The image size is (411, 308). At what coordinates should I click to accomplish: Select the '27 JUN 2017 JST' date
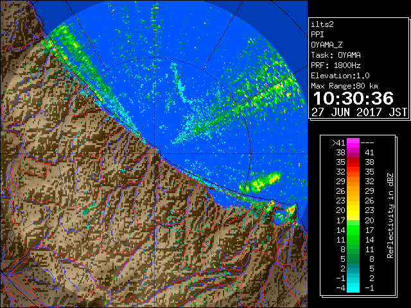click(x=359, y=112)
